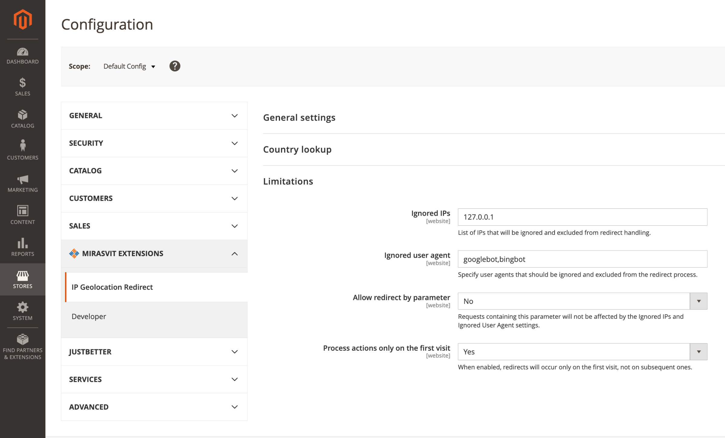725x438 pixels.
Task: Click the Mirasvit logo icon
Action: pyautogui.click(x=74, y=253)
